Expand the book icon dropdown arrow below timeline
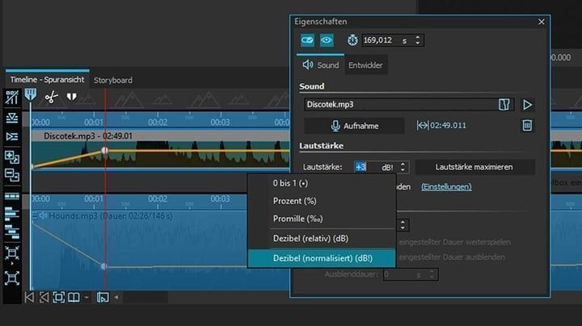Image resolution: width=582 pixels, height=326 pixels. (86, 297)
